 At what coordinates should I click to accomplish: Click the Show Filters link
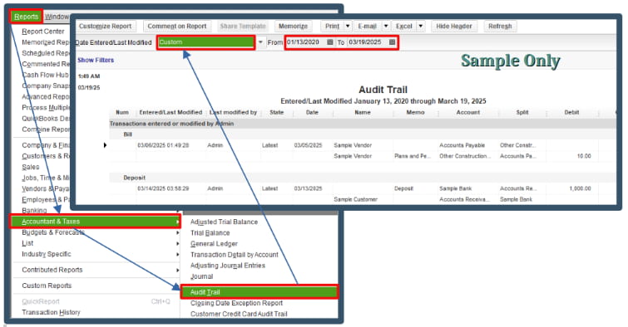96,60
